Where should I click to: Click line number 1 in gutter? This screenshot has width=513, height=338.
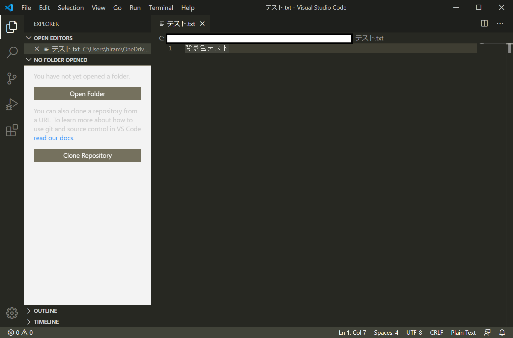[170, 48]
